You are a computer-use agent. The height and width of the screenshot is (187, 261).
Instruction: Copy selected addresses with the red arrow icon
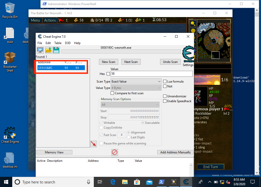(x=93, y=144)
